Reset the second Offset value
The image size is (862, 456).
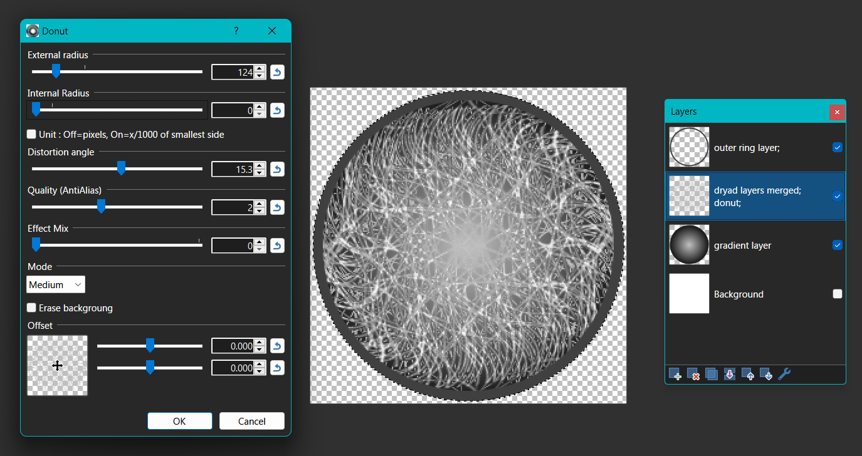[277, 368]
